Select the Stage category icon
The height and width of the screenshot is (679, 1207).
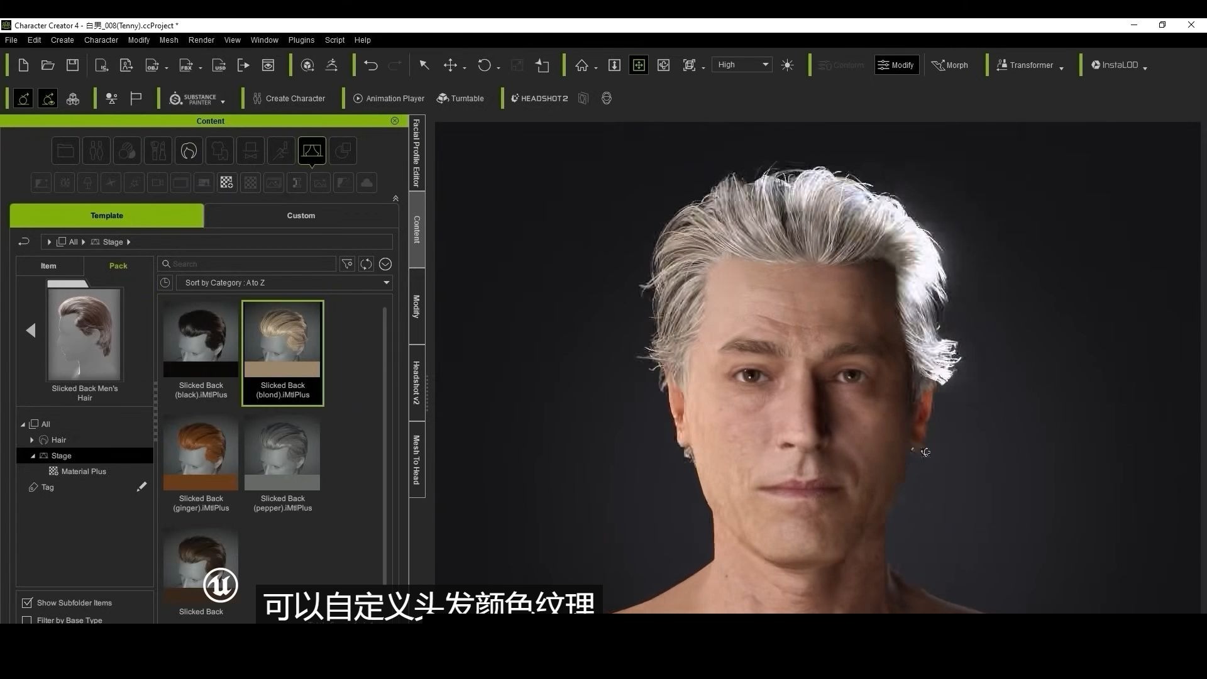click(312, 151)
